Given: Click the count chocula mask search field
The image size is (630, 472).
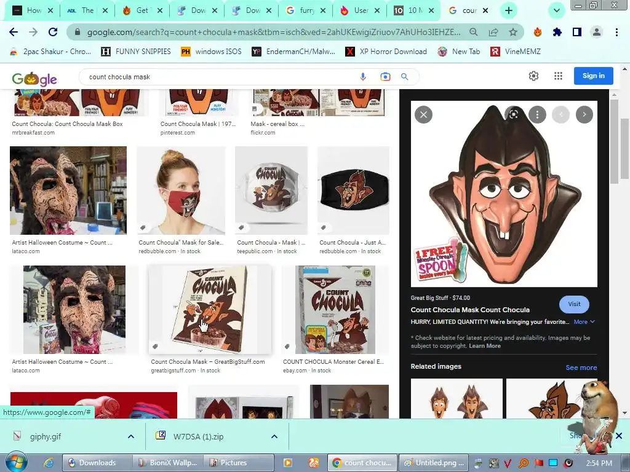Looking at the screenshot, I should coord(221,77).
